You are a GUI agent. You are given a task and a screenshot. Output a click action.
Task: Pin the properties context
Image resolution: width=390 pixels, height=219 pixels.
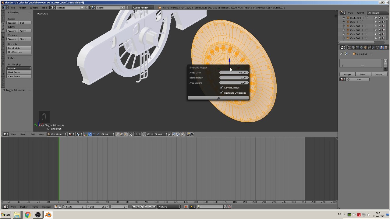(x=341, y=54)
